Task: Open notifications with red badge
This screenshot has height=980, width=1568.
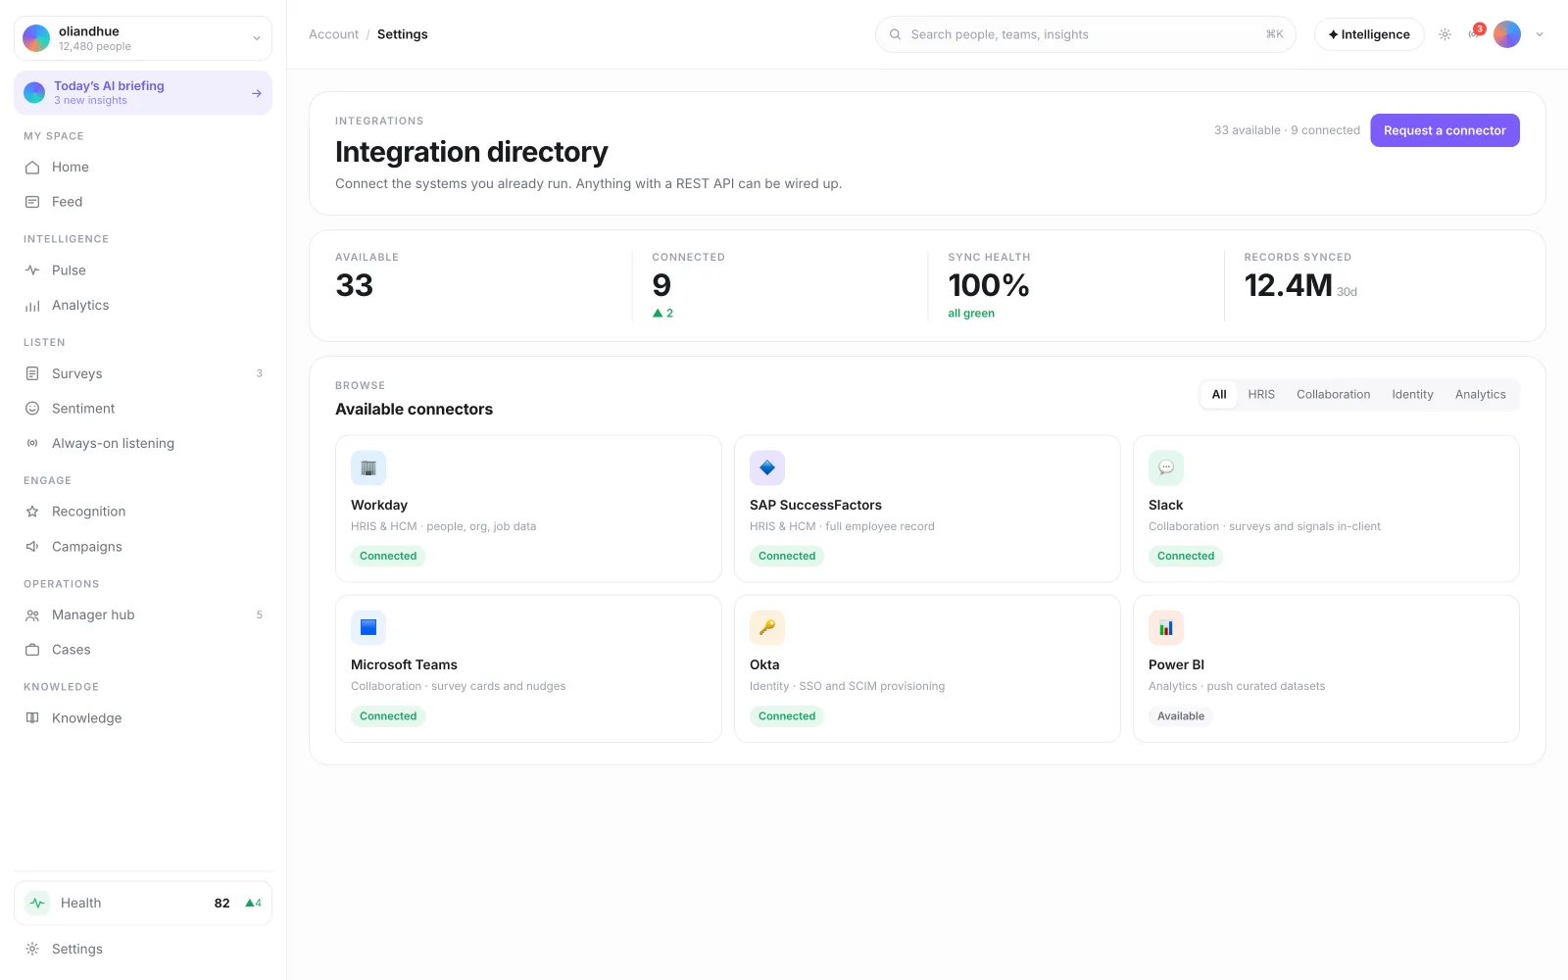Action: tap(1476, 33)
